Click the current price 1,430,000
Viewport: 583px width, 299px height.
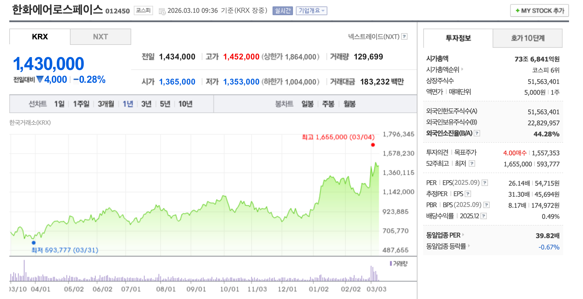point(49,64)
